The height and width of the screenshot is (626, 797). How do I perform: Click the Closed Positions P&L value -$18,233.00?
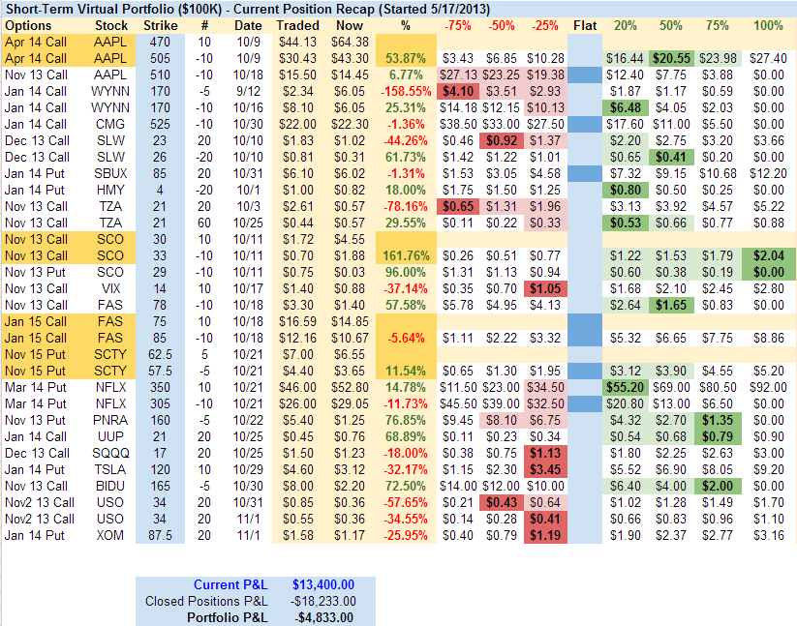click(323, 601)
